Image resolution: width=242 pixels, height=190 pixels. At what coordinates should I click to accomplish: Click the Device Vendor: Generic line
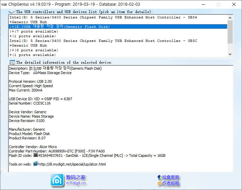tap(27, 112)
